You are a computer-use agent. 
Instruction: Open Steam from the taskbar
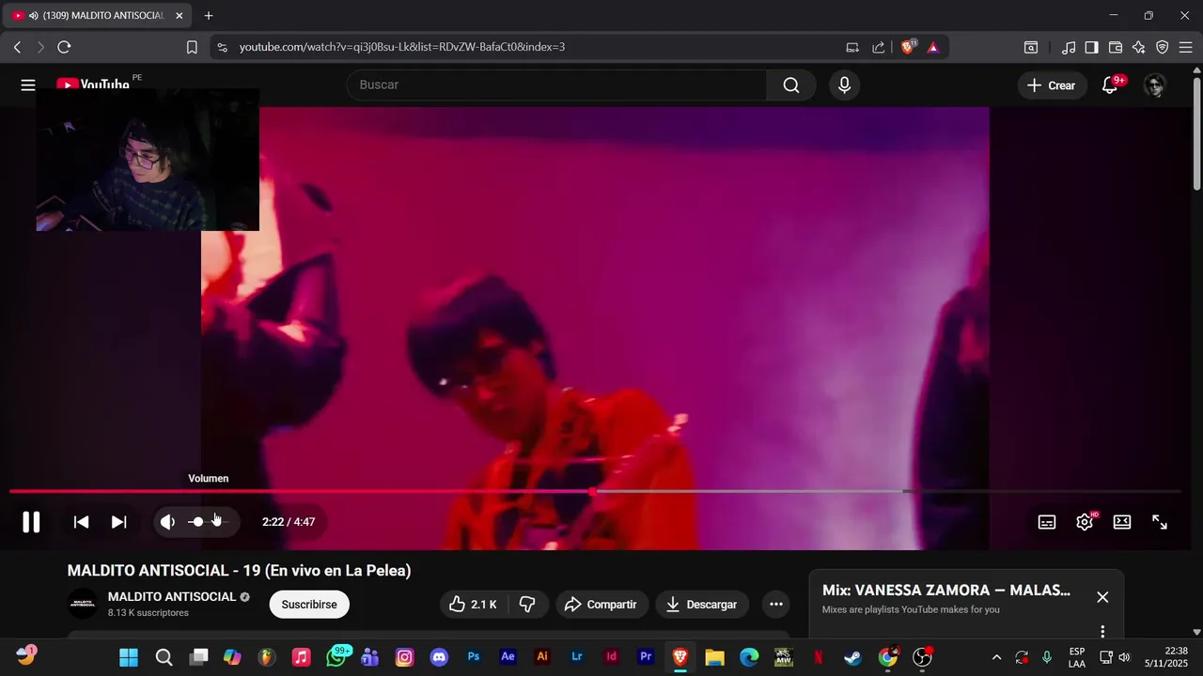pos(852,657)
